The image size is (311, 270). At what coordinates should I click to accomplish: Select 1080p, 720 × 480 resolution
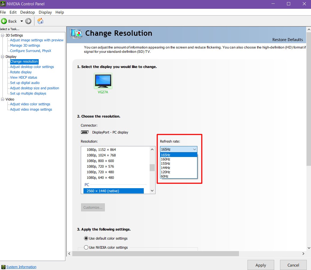click(100, 172)
